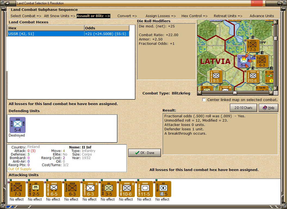Click the Combat Type: Blitzkrieg label
Viewport: 287px width, 209px height.
click(x=166, y=93)
